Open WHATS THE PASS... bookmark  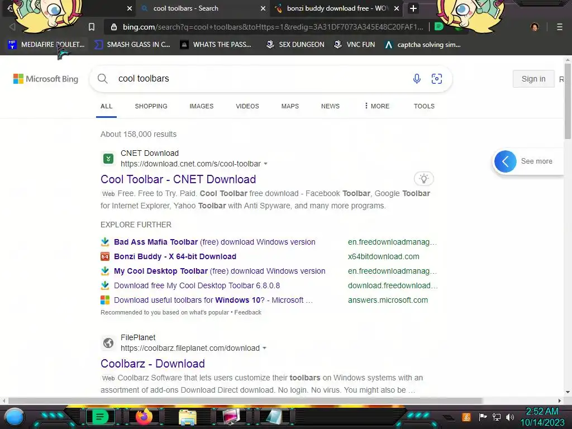click(216, 45)
